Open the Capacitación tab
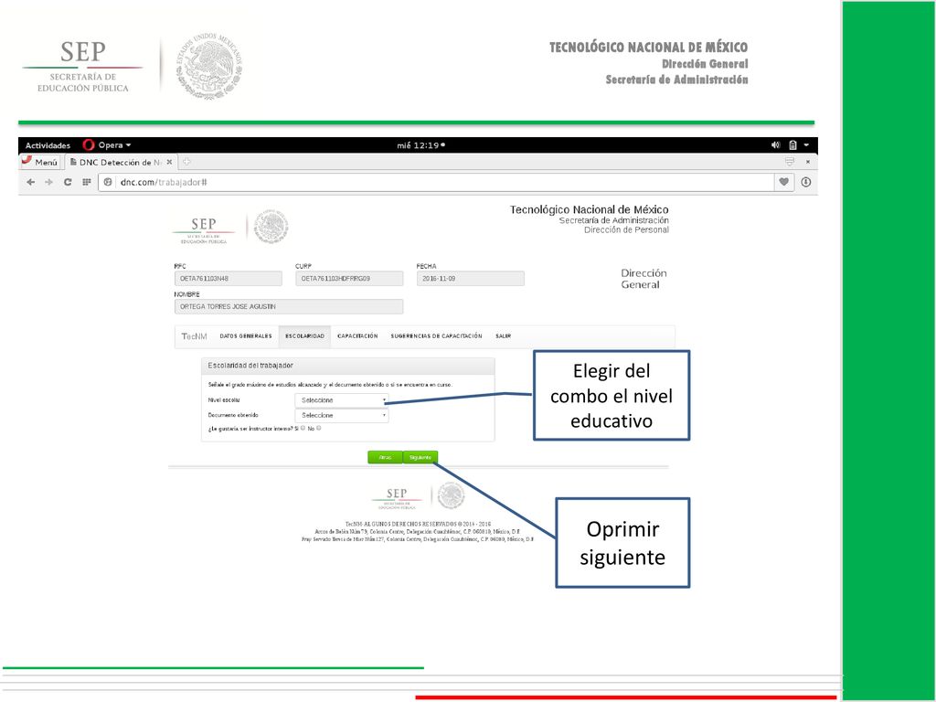The height and width of the screenshot is (702, 936). pyautogui.click(x=357, y=336)
